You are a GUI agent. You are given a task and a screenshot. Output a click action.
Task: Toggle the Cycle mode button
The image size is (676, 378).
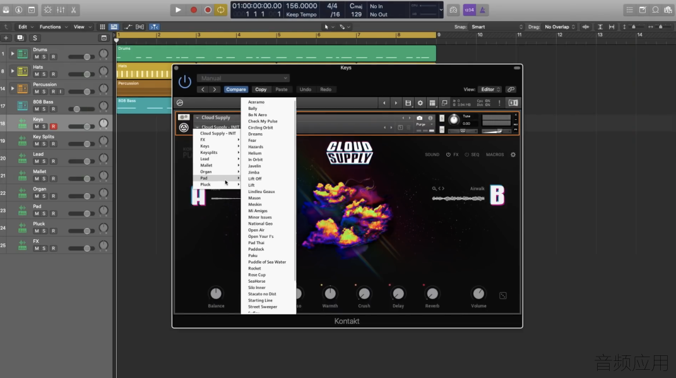[221, 10]
